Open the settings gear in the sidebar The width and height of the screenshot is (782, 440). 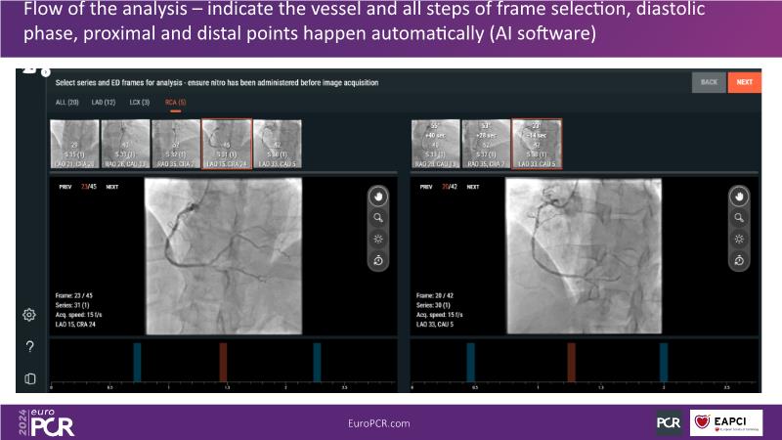[x=30, y=315]
